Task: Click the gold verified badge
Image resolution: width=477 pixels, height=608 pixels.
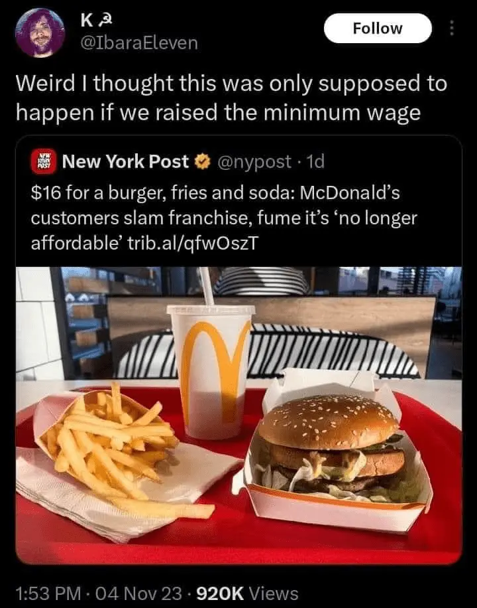Action: pos(202,162)
